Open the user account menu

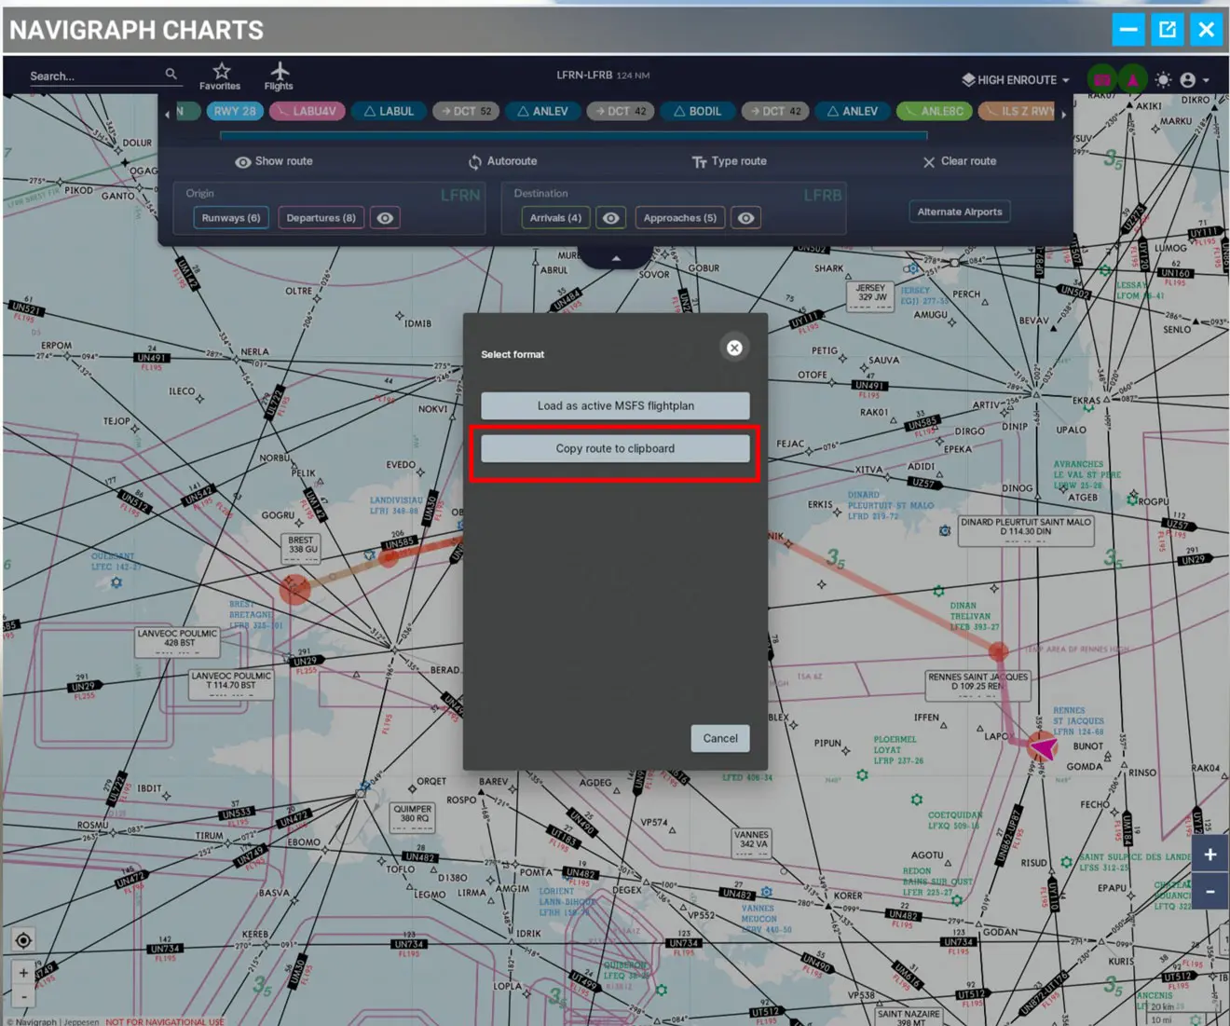pos(1194,80)
